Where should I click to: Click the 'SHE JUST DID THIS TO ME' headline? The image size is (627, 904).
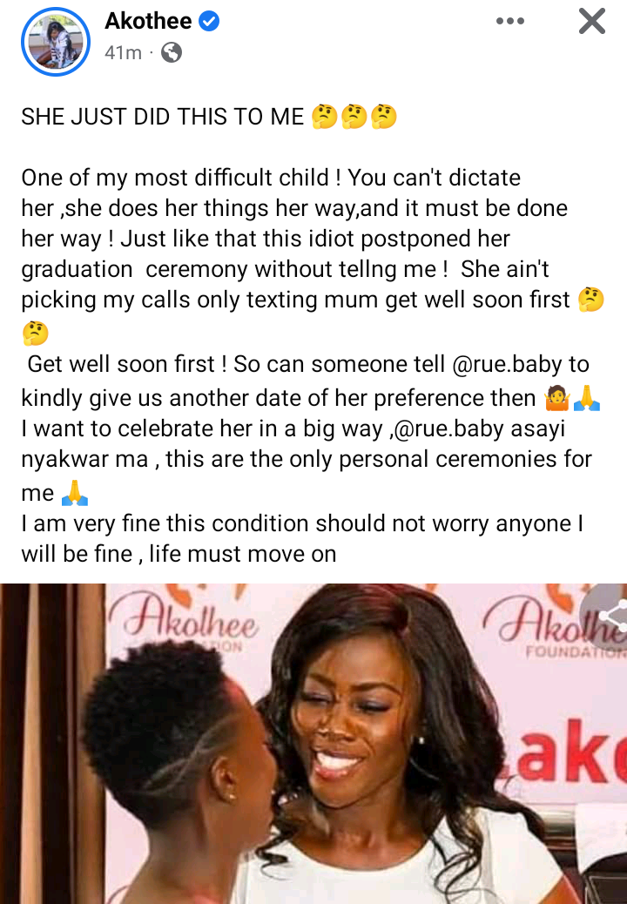coord(163,117)
